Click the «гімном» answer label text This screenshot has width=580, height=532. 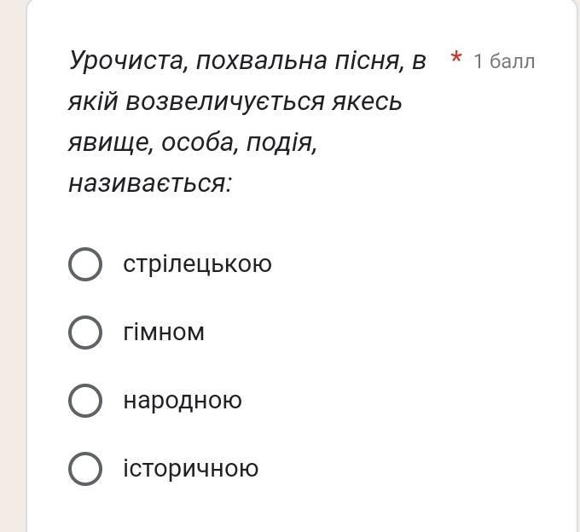(x=164, y=332)
